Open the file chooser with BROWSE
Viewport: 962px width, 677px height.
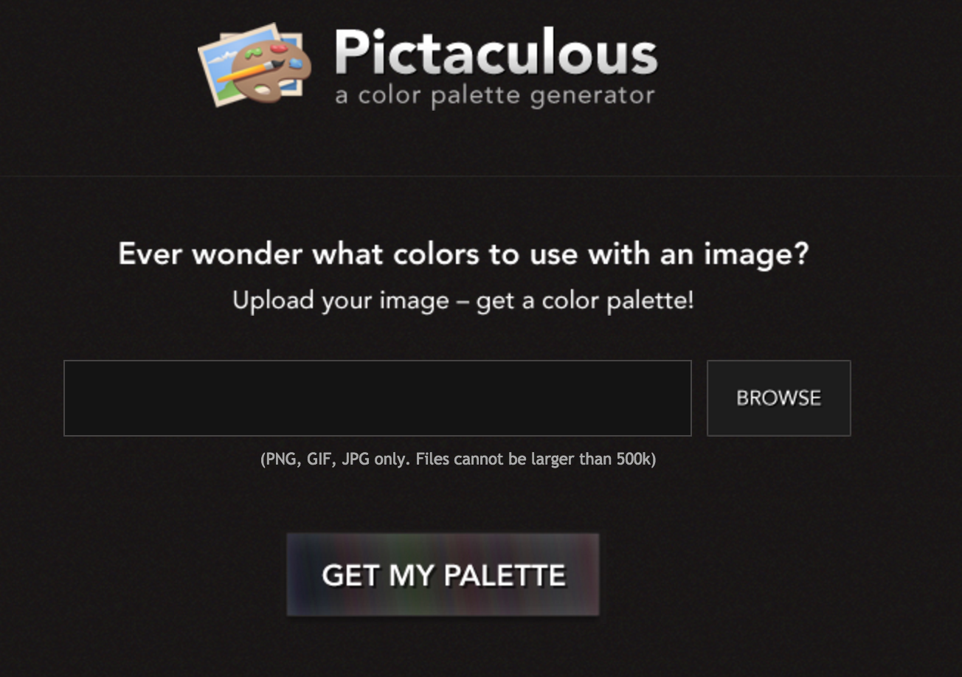779,398
